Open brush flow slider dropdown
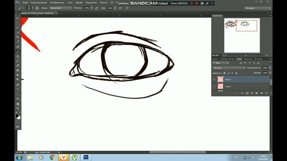Viewport: 287px width, 161px height. 115,8
